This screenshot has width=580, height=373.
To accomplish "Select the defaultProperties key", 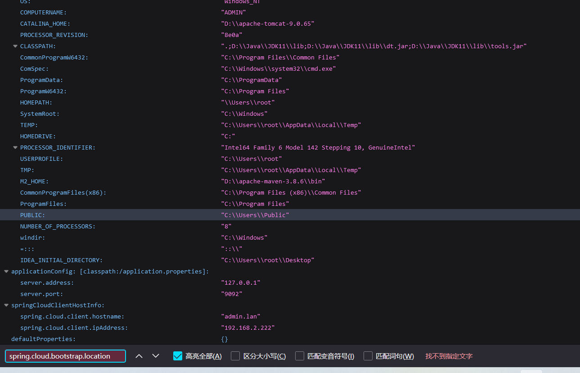I will point(43,339).
